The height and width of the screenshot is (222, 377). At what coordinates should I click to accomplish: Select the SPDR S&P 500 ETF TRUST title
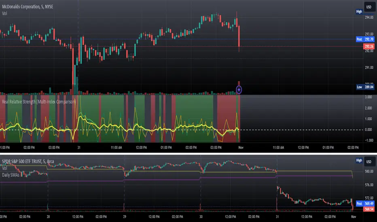point(28,161)
